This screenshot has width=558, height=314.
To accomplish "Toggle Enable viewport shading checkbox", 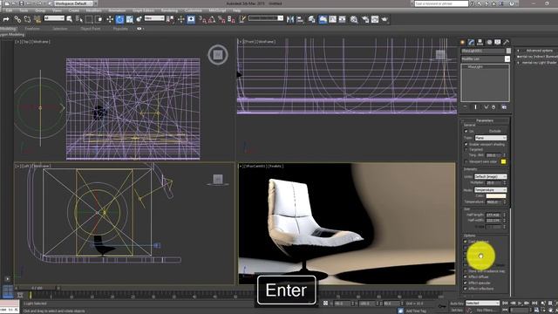I will 466,144.
